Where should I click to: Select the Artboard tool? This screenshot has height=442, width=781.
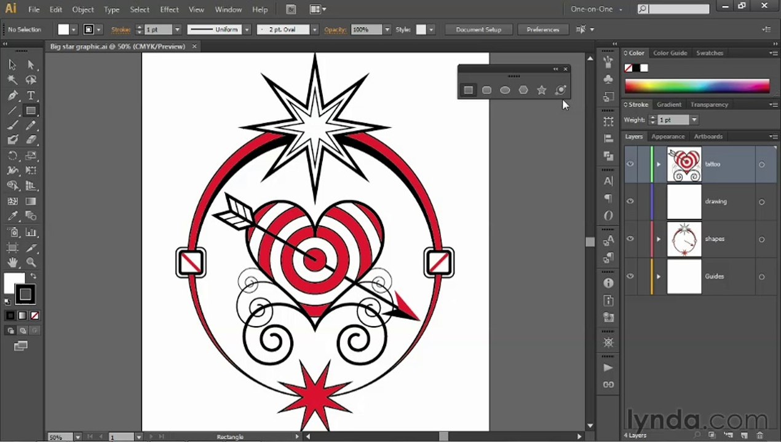click(x=12, y=247)
